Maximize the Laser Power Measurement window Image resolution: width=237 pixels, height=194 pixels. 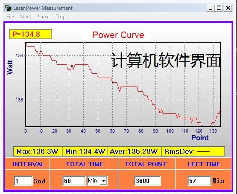219,8
